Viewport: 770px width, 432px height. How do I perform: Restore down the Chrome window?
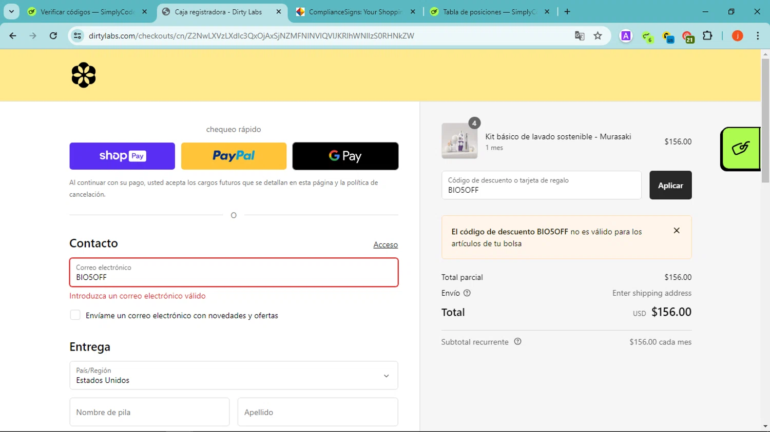click(x=731, y=12)
